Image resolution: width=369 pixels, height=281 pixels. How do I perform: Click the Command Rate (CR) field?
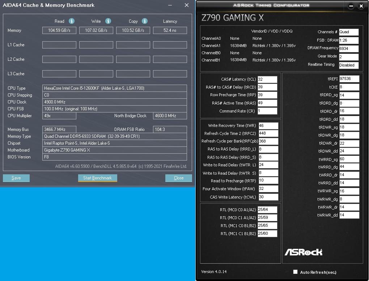(x=268, y=111)
